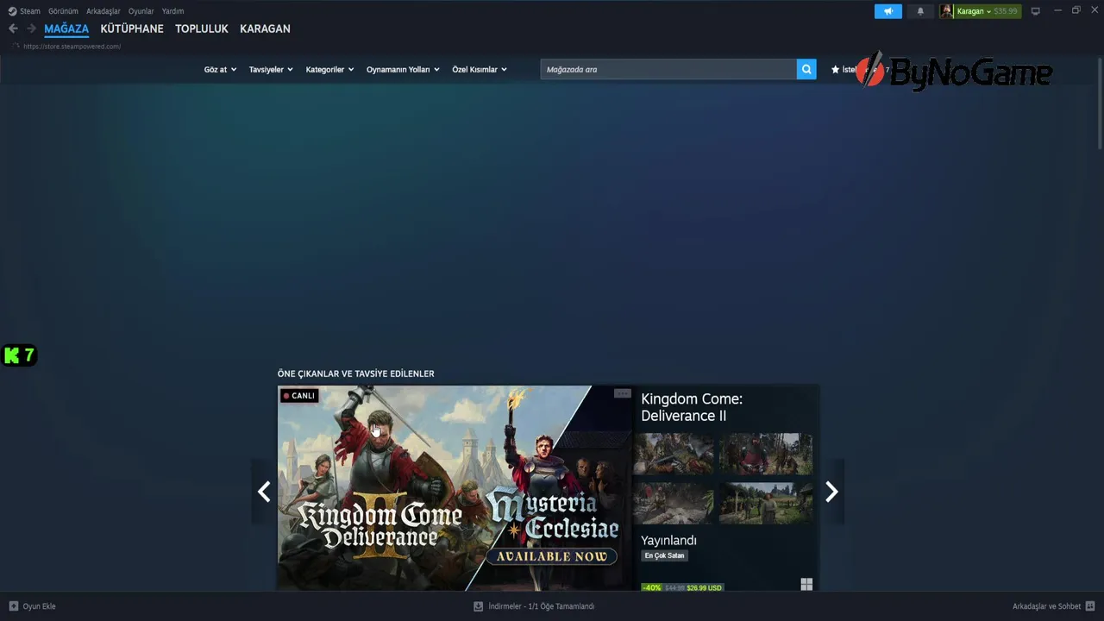1104x621 pixels.
Task: Expand the Tavsiyeler dropdown
Action: coord(271,69)
